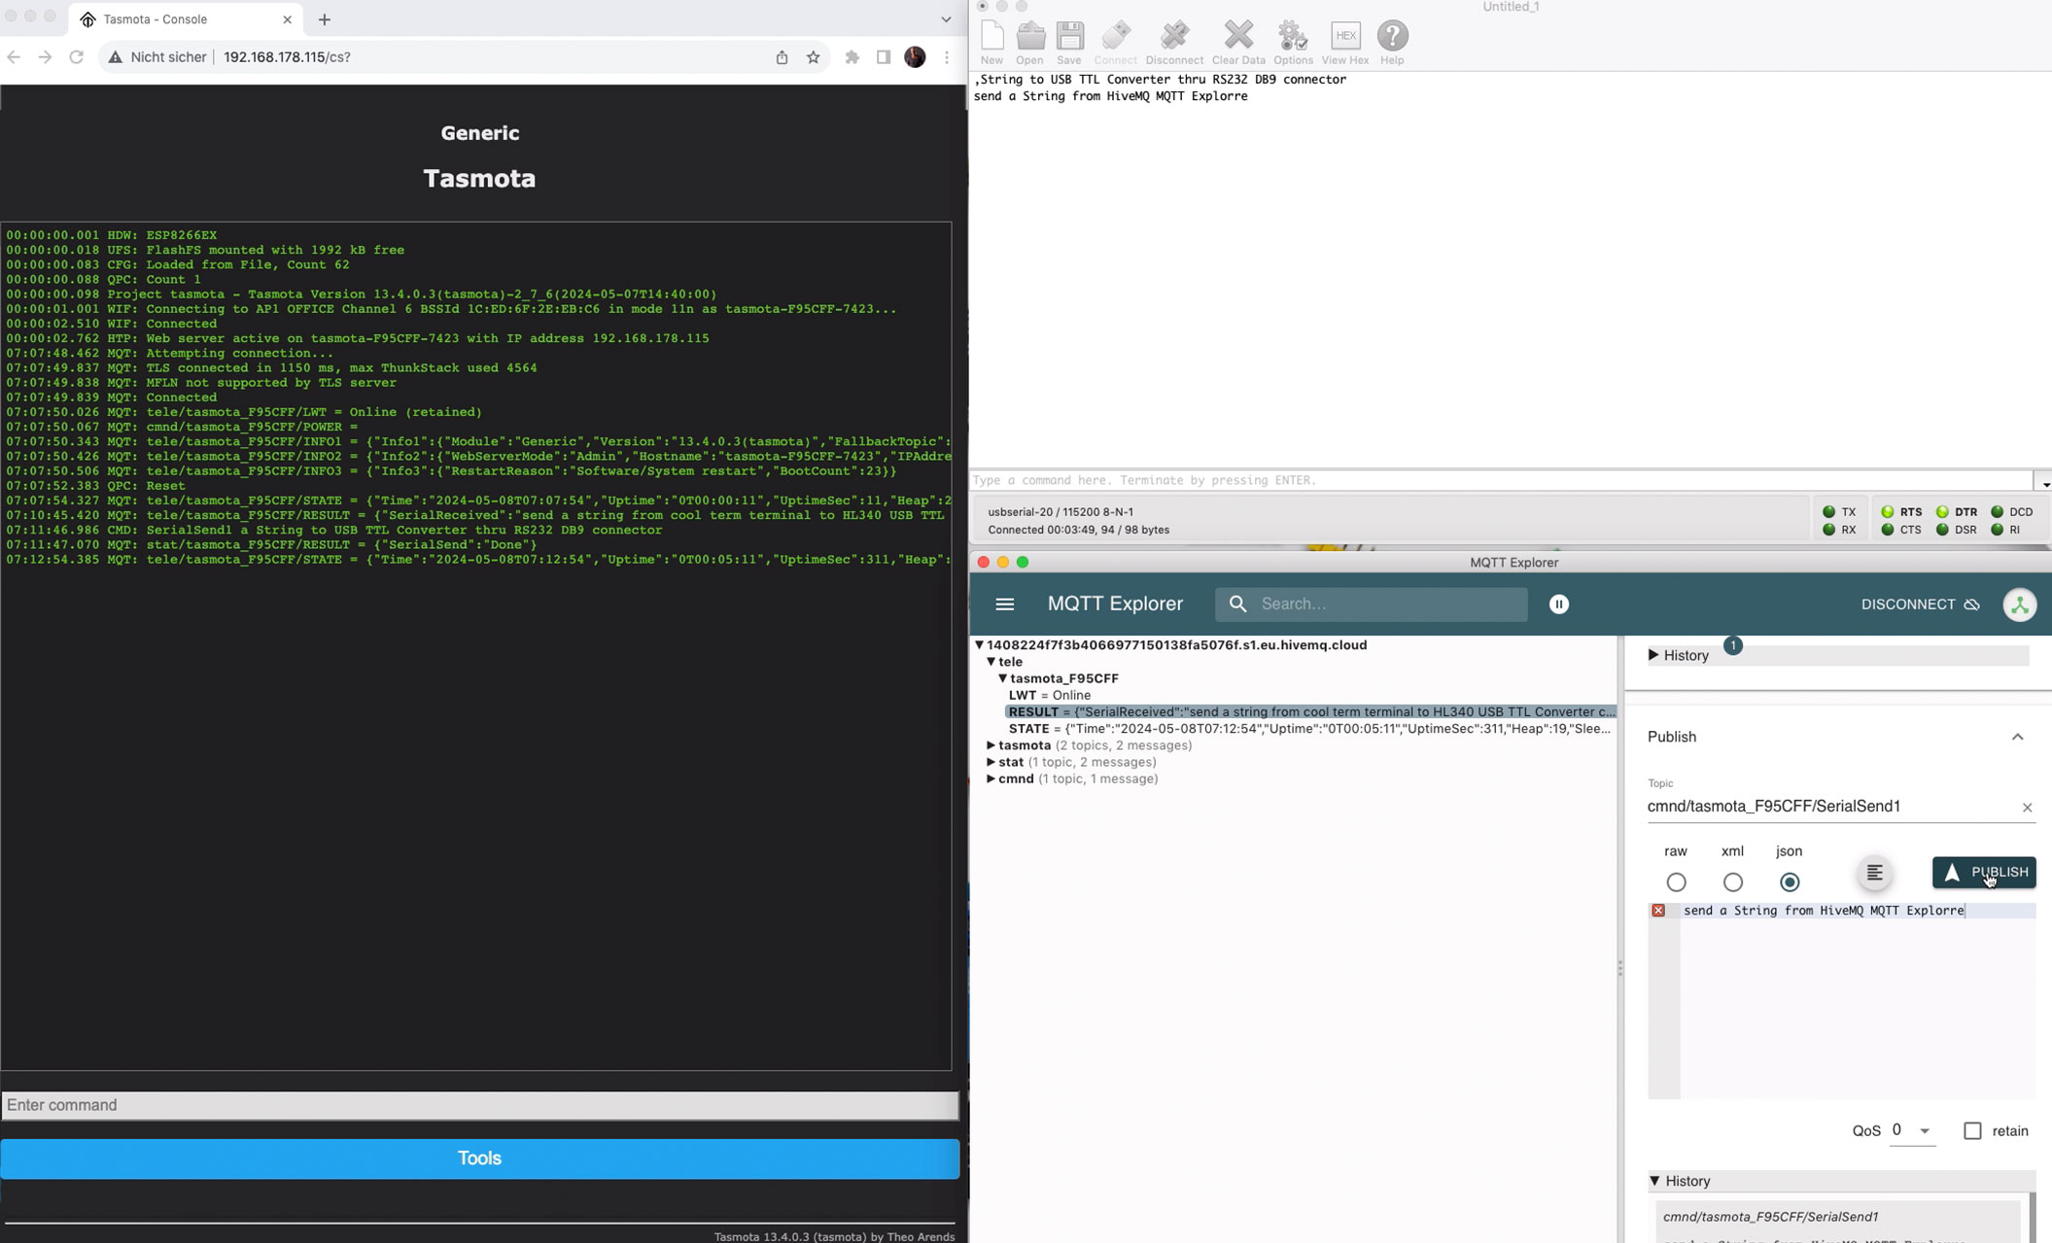Click the browser share icon

(x=782, y=57)
